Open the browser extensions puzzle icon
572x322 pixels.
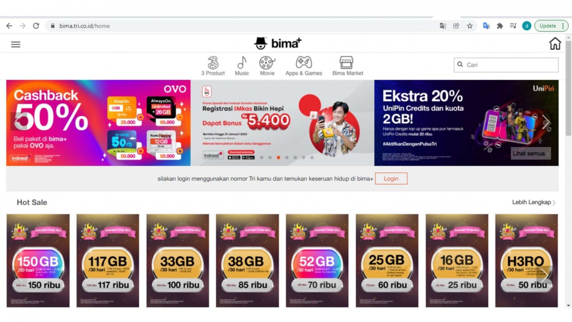[x=500, y=26]
